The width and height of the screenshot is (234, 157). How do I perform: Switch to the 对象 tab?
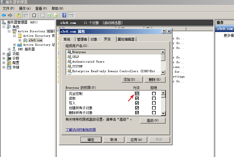95,39
